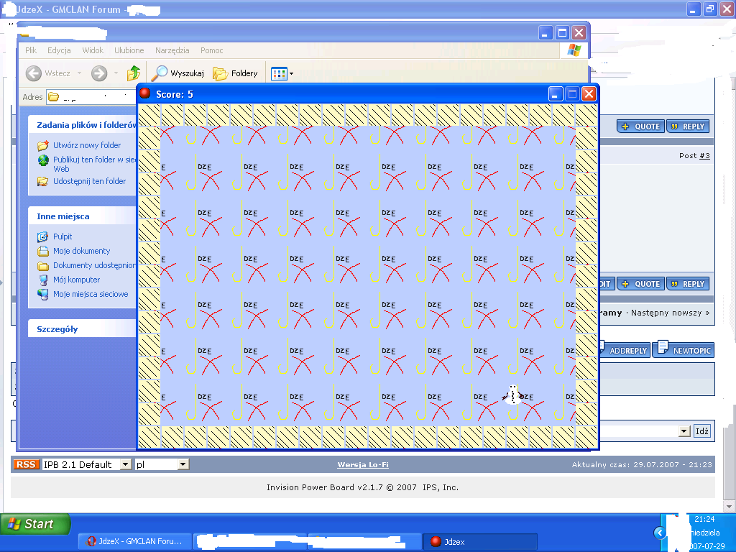
Task: Click the snowman character in the game
Action: tap(513, 395)
